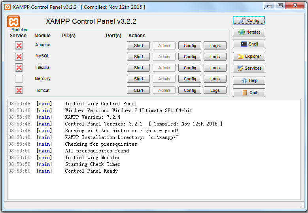Minimize the XAMPP Control Panel window
Screen dimensions: 308x213
click(x=270, y=5)
